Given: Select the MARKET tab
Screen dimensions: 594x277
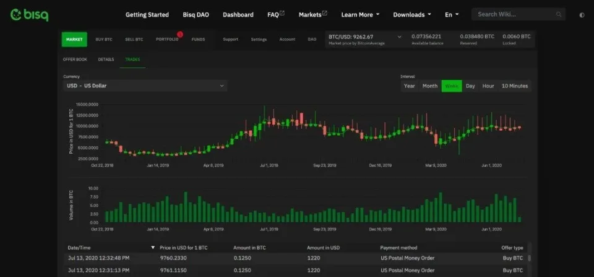Looking at the screenshot, I should point(74,39).
